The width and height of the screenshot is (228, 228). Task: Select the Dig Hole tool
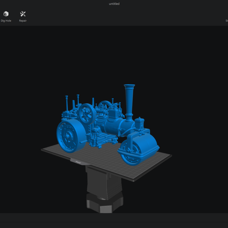click(x=6, y=16)
